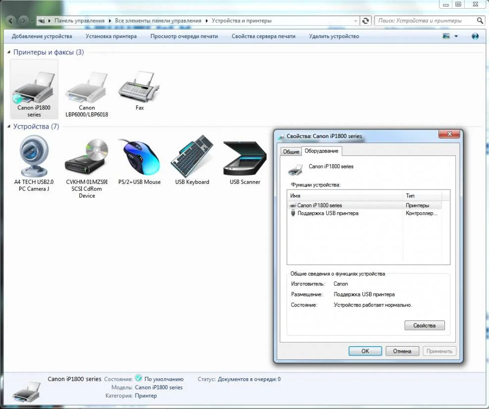Click the printer icon in the details pane
489x409 pixels.
(27, 392)
